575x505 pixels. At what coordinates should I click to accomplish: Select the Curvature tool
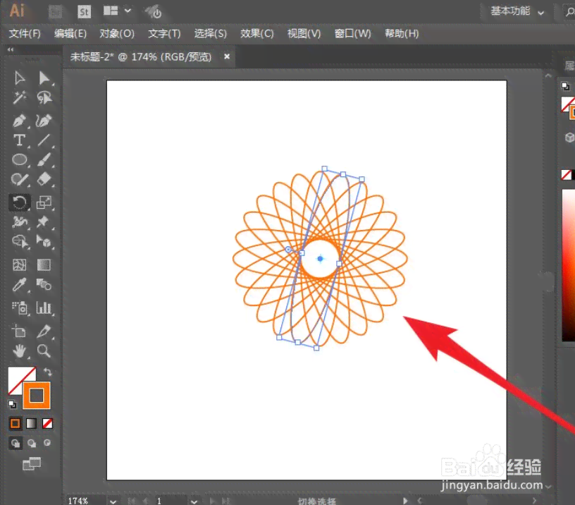coord(44,121)
